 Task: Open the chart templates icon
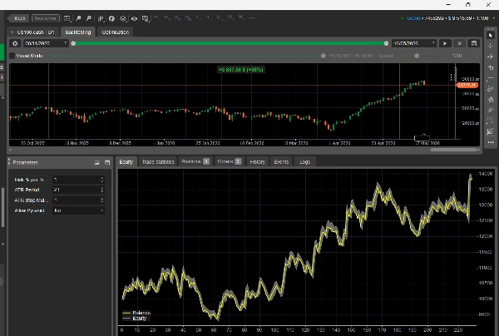click(146, 18)
